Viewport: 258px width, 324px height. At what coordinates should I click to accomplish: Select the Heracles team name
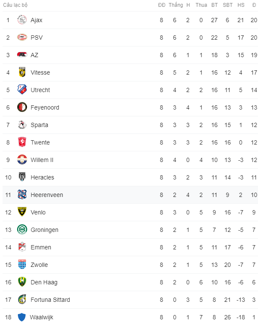(42, 177)
